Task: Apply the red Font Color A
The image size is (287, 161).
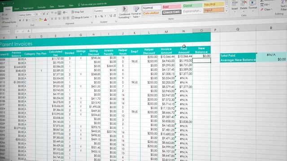Action: [45, 19]
